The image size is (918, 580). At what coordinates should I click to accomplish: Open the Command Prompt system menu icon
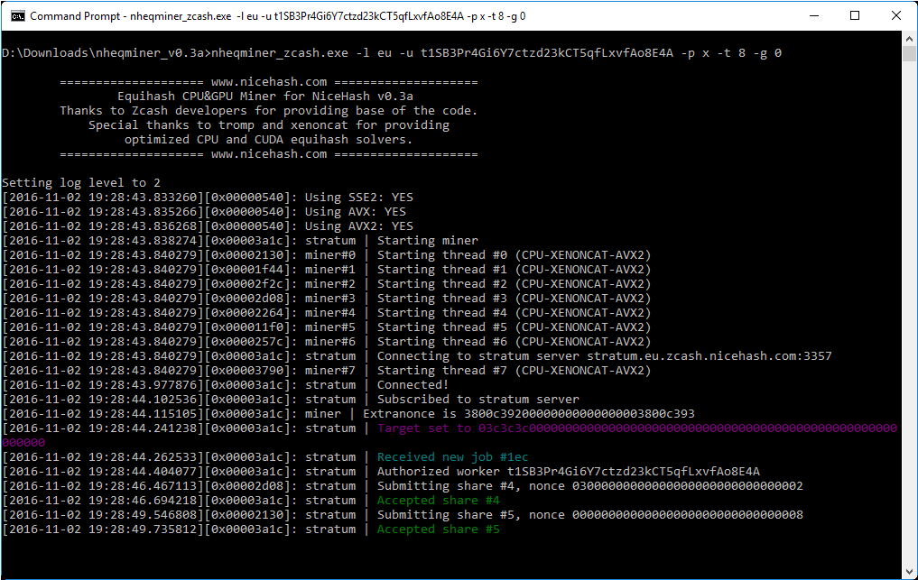click(x=17, y=16)
